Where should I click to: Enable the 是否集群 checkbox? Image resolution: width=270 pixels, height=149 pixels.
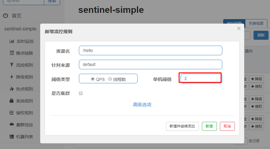(80, 93)
